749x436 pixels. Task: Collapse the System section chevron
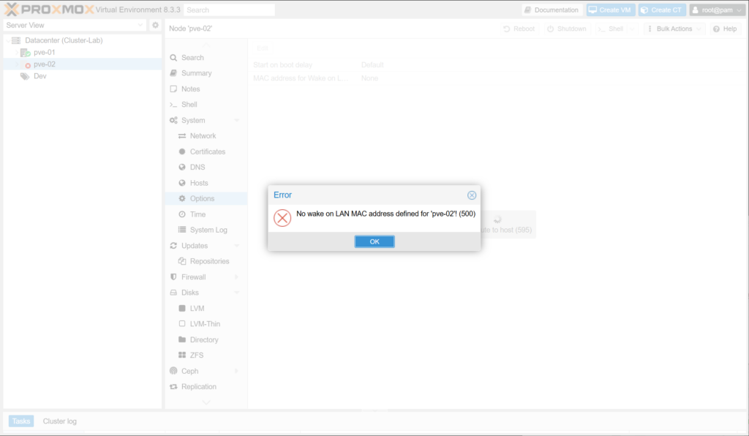[x=237, y=121]
